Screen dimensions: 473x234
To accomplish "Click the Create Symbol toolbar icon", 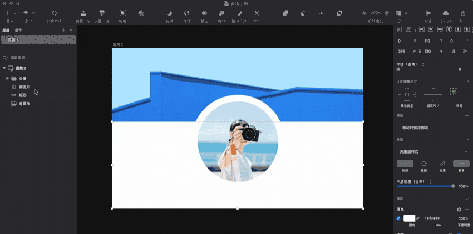I will tap(55, 13).
